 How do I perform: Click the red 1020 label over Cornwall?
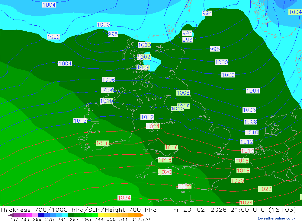pyautogui.click(x=165, y=172)
